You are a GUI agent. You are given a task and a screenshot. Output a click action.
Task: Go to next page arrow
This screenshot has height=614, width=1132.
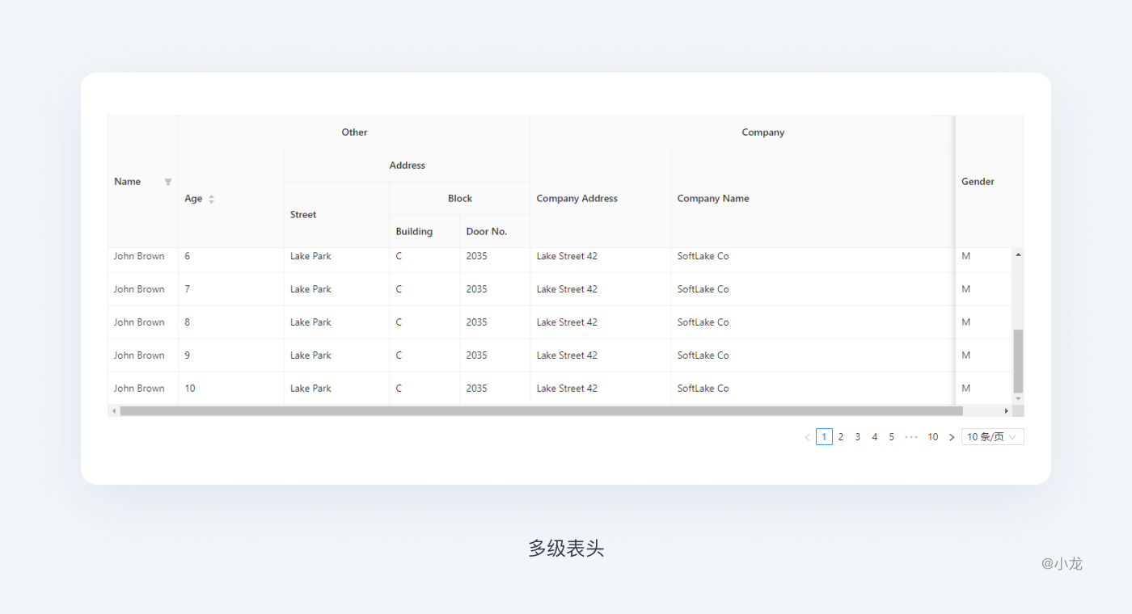(952, 437)
